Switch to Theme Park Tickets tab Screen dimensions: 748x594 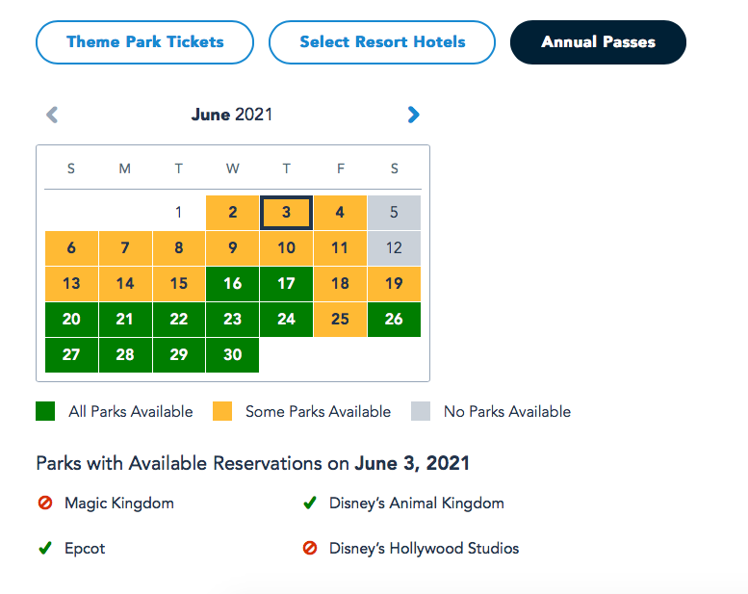click(144, 42)
